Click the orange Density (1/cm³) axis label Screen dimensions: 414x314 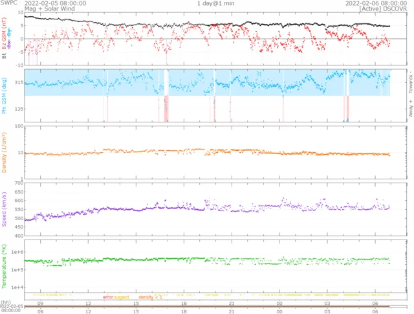[x=5, y=153]
